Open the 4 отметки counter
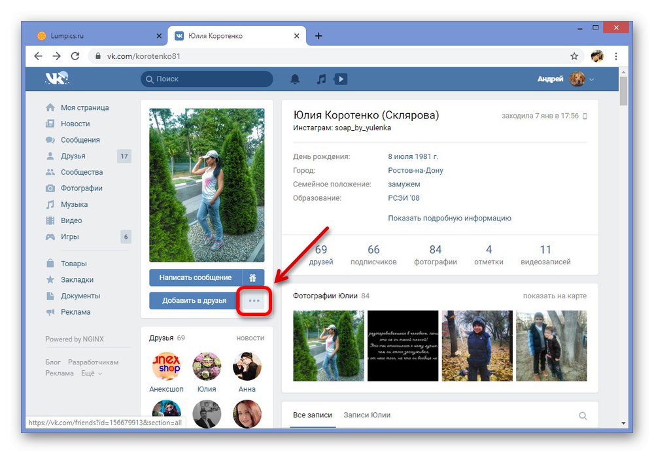 click(x=489, y=255)
